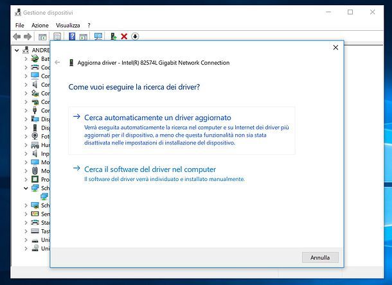Expand the 'Pro' category chevron
Viewport: 392px width, 285px height.
26,179
